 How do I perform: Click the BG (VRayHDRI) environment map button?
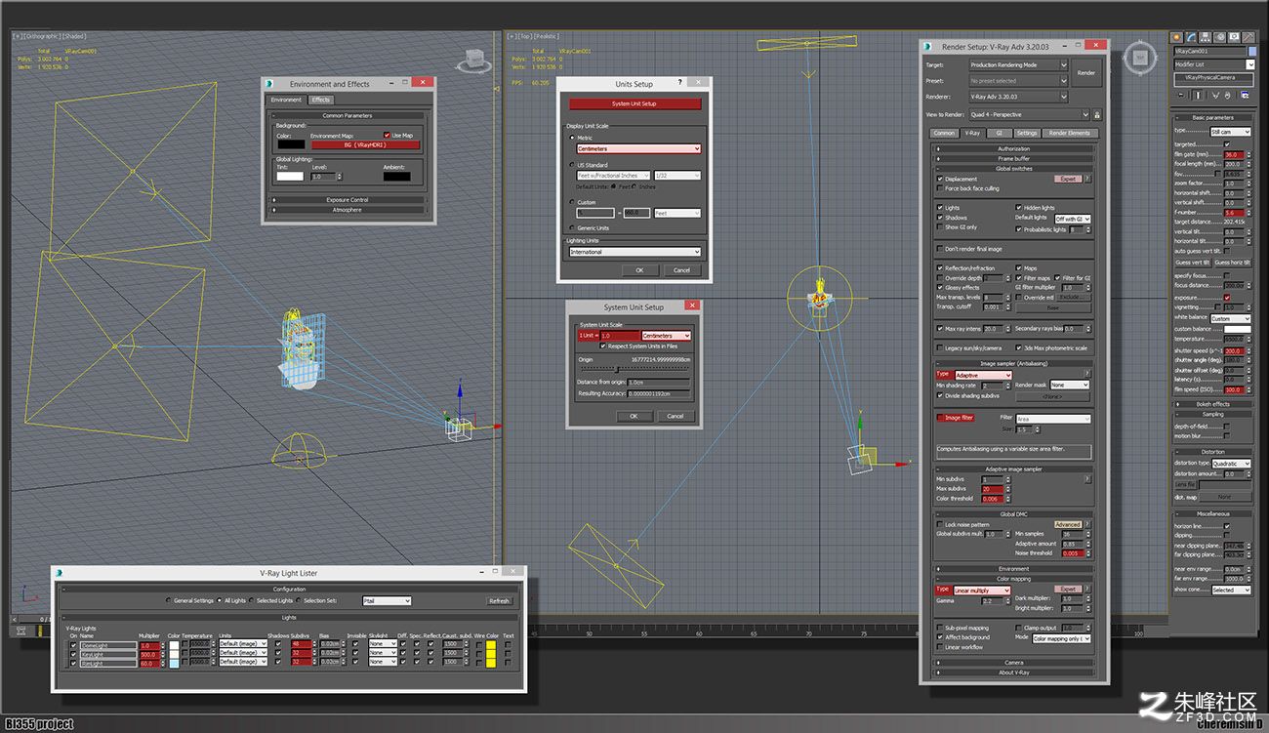coord(365,144)
